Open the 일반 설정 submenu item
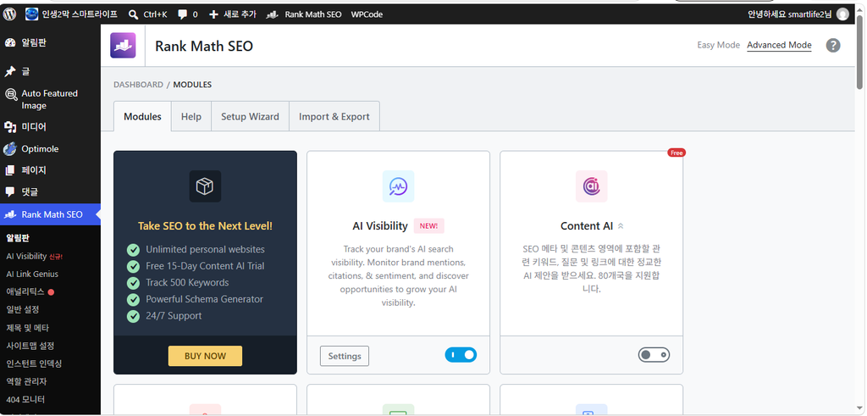This screenshot has height=416, width=867. click(23, 309)
